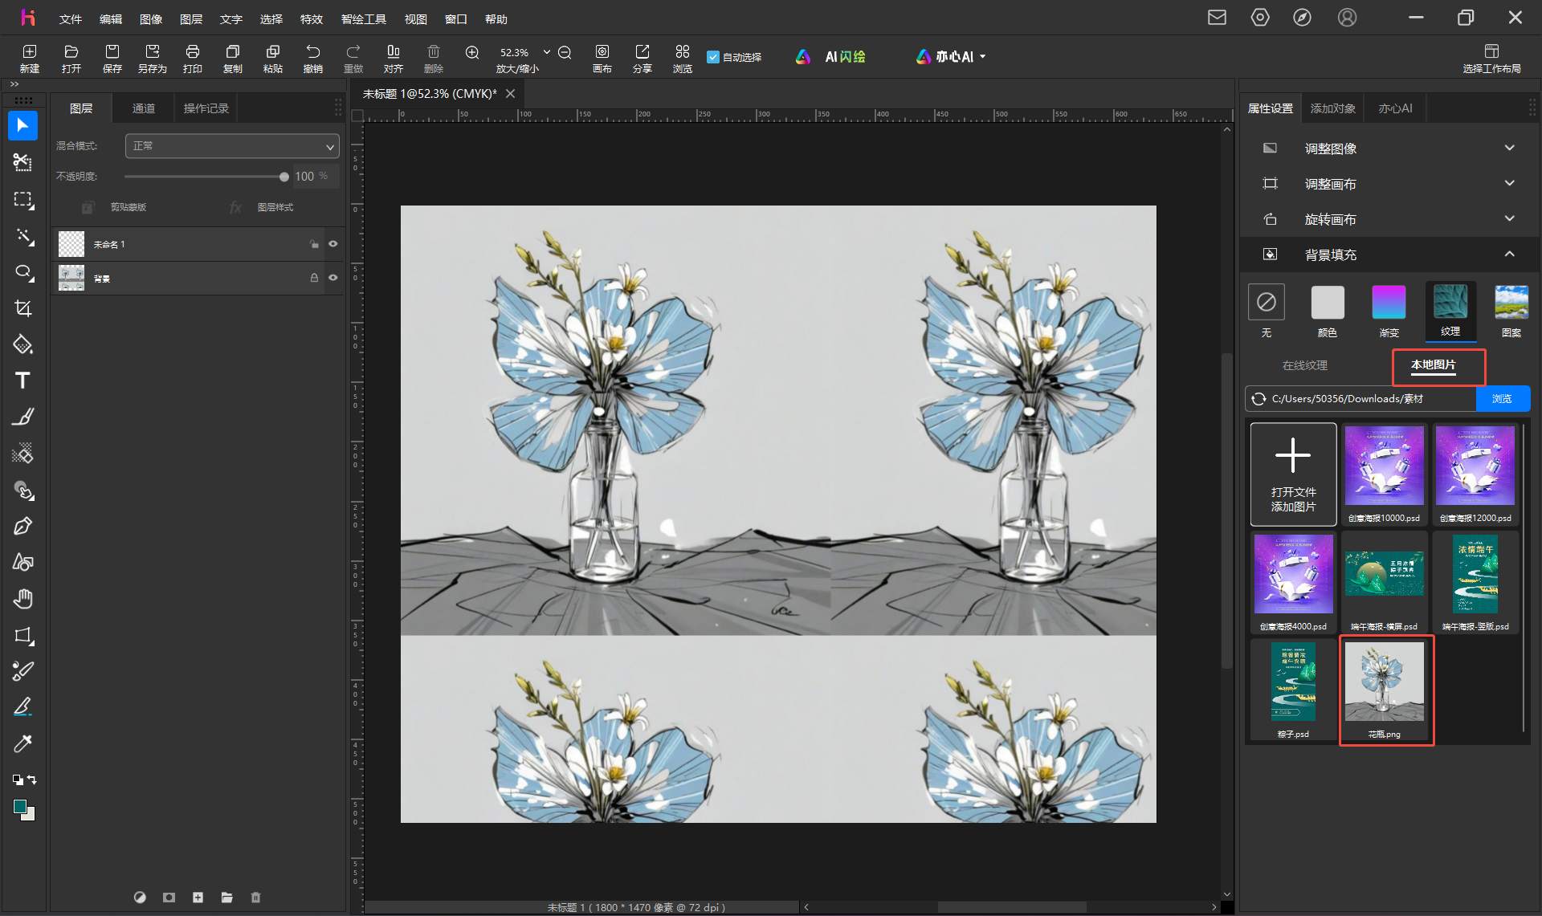Choose the Hand pan tool
The image size is (1542, 916).
coord(22,599)
